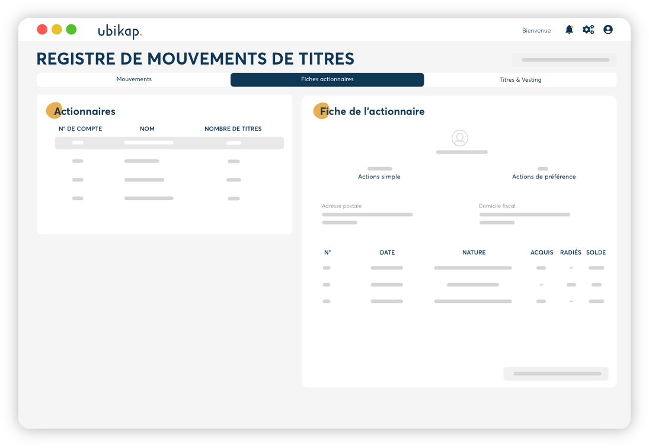This screenshot has width=649, height=448.
Task: Open the settings gears icon
Action: (x=588, y=30)
